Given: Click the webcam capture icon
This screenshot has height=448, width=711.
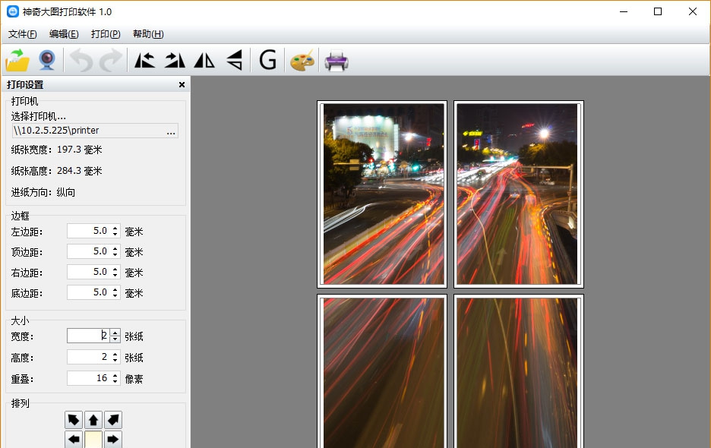Looking at the screenshot, I should click(47, 60).
